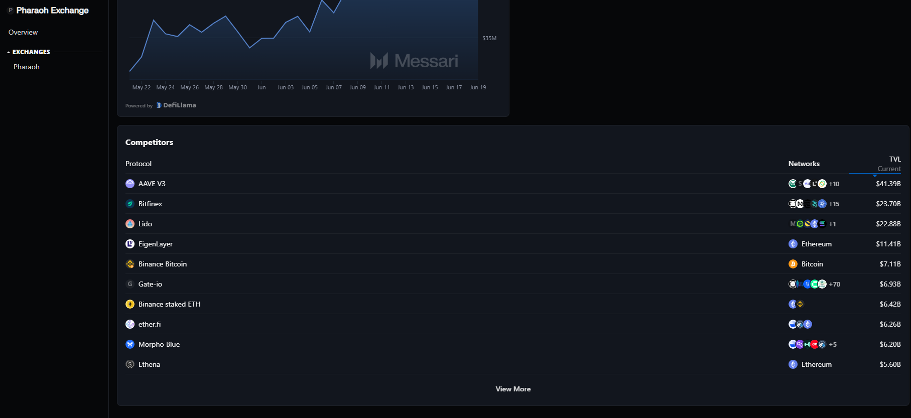Open the ether.fi protocol link
The width and height of the screenshot is (911, 418).
(150, 324)
